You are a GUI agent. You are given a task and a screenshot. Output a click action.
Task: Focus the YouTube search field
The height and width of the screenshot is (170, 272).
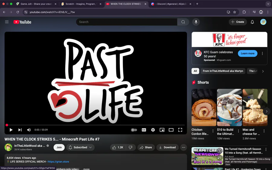coord(127,22)
